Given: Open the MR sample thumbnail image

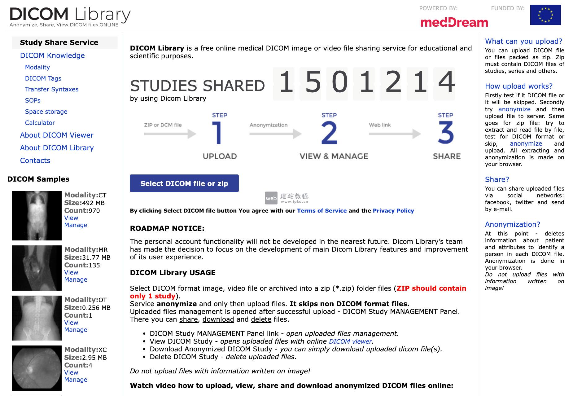Looking at the screenshot, I should [37, 268].
